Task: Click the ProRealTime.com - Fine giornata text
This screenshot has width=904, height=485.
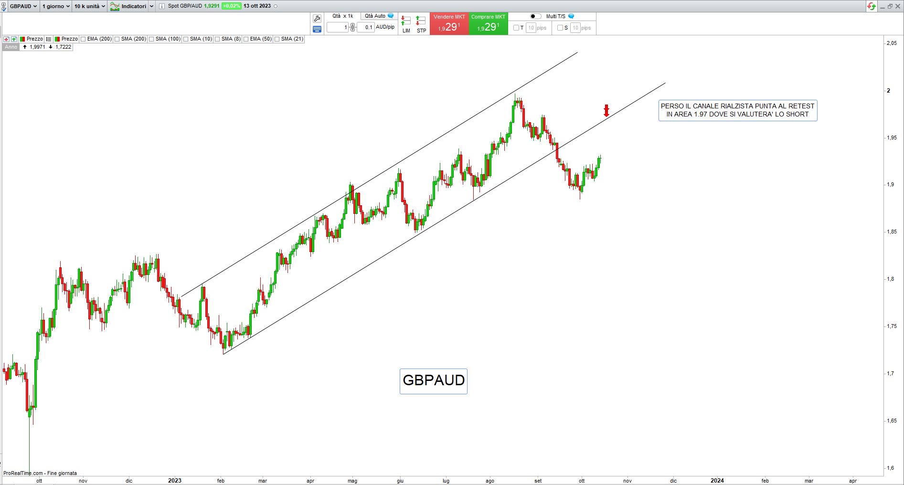Action: (x=40, y=473)
